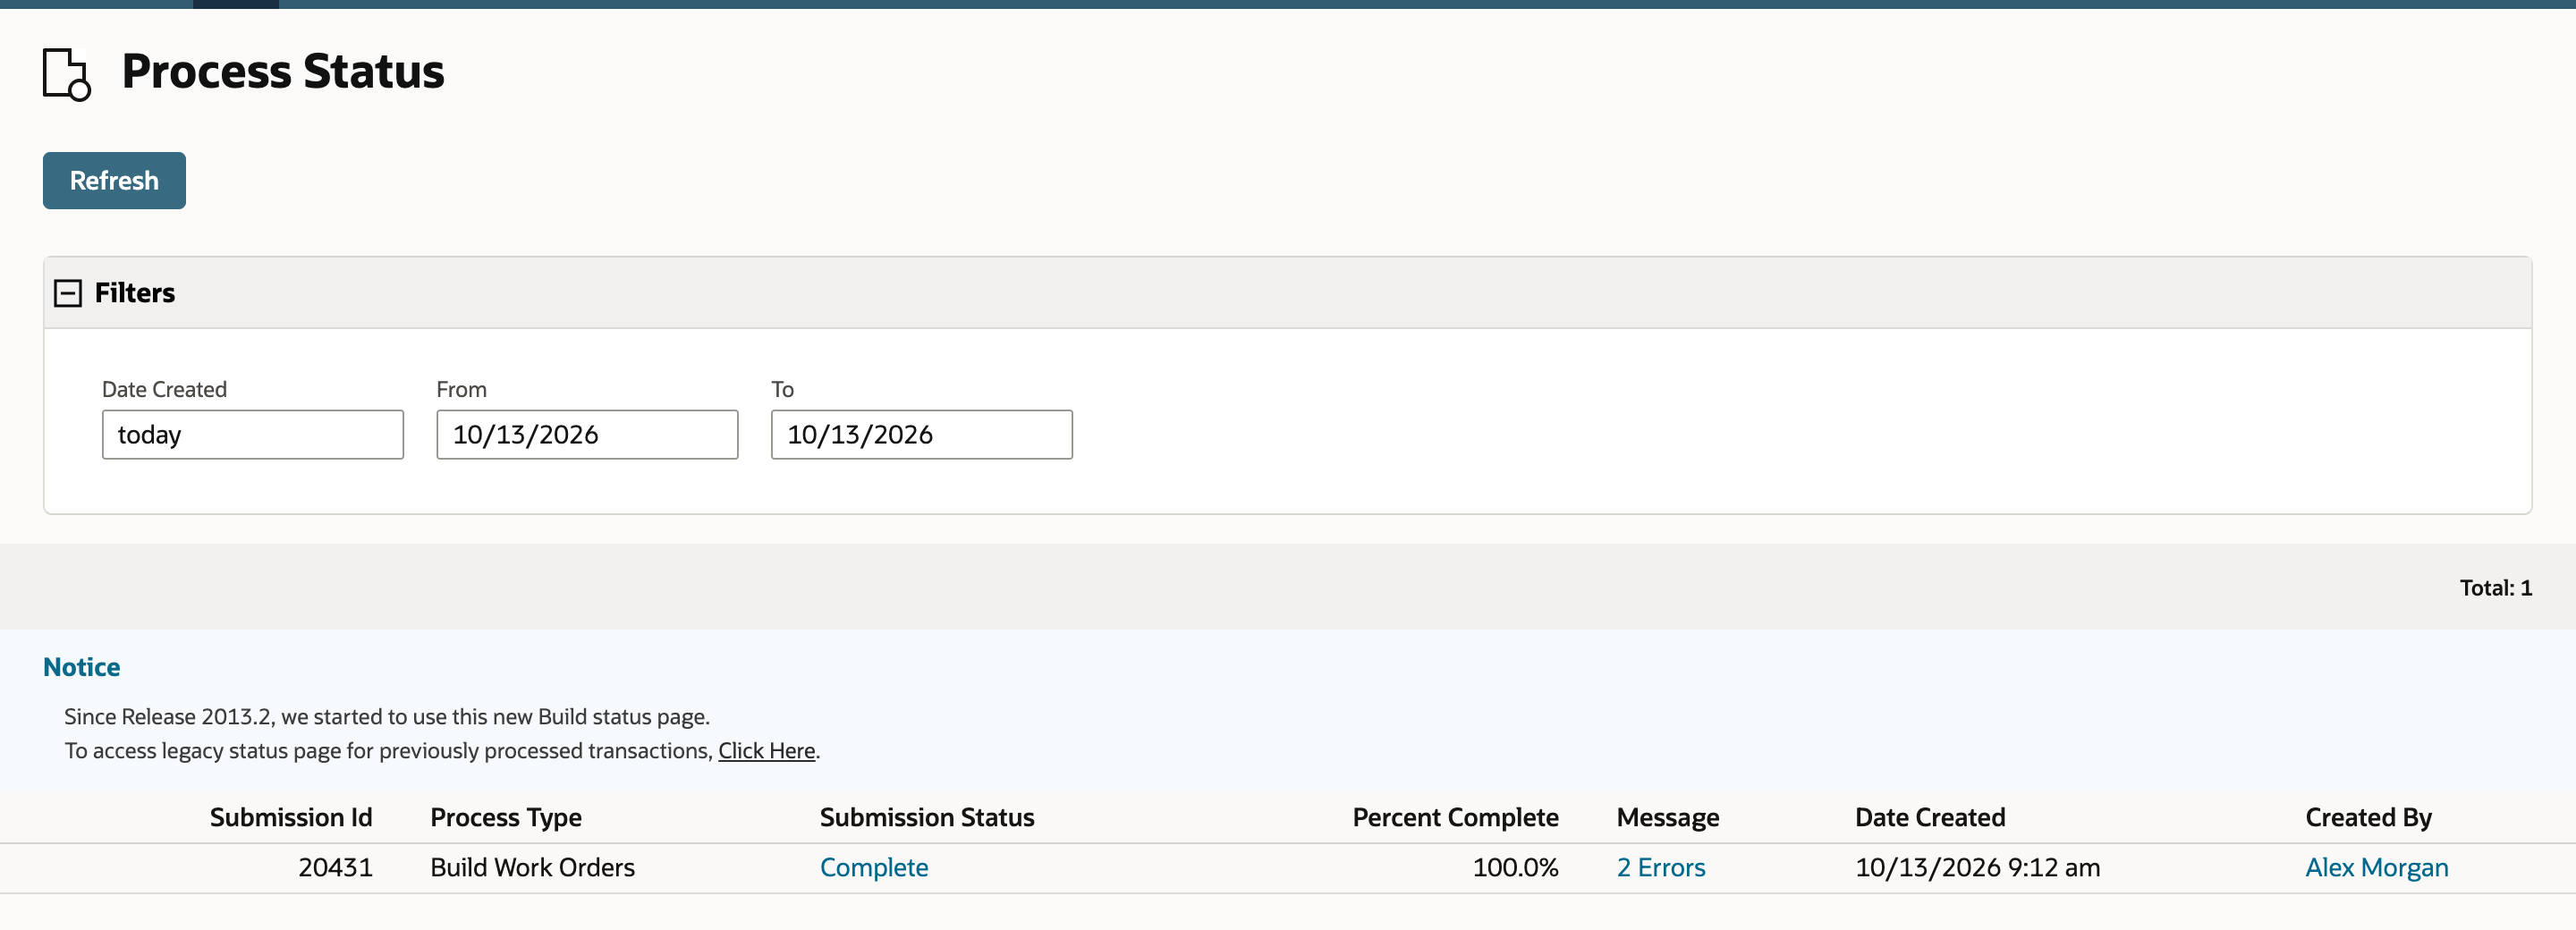Click the Process Status page title
Viewport: 2576px width, 930px height.
tap(283, 72)
